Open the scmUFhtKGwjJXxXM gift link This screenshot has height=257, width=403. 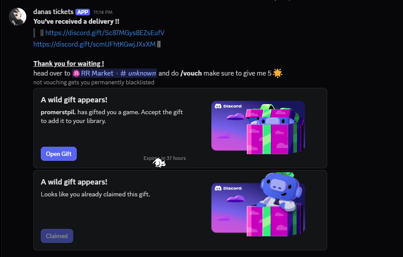point(95,44)
